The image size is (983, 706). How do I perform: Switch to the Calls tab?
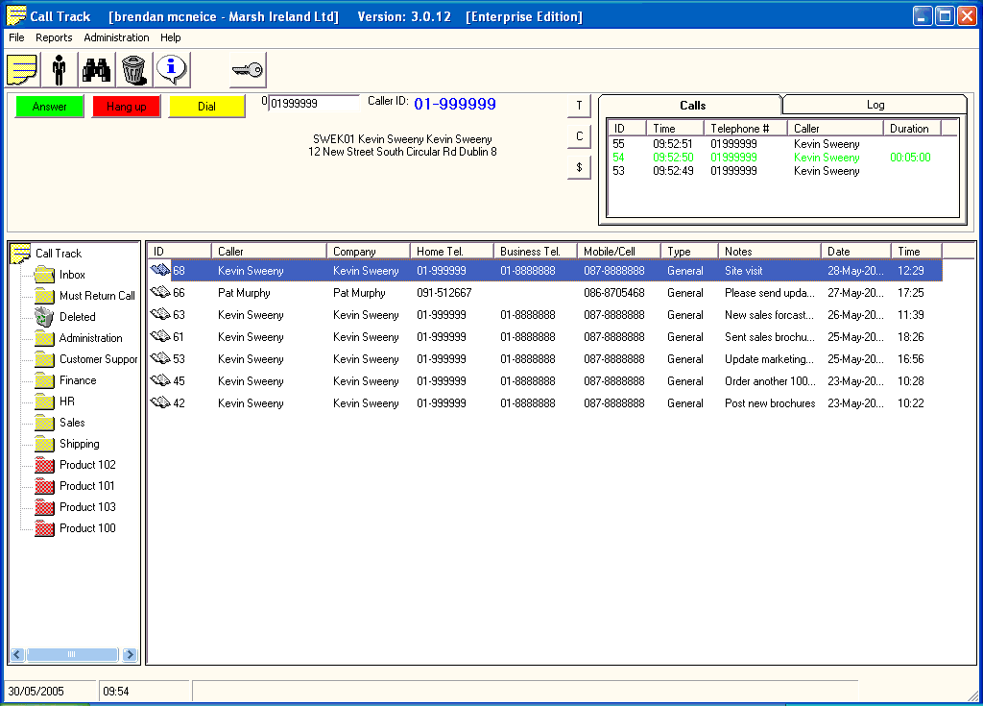point(692,106)
